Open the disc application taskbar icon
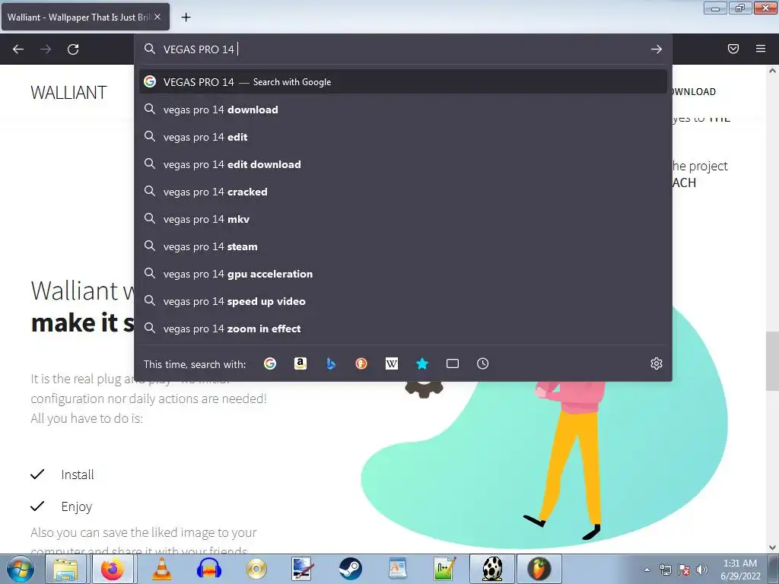Viewport: 779px width, 584px height. 256,569
